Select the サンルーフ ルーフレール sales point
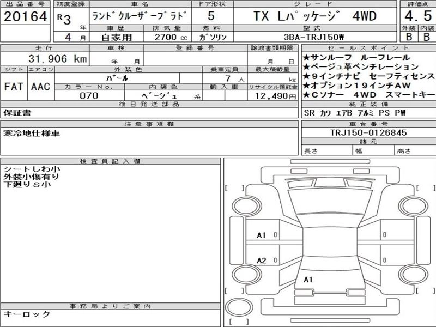The height and width of the screenshot is (327, 436). [356, 58]
